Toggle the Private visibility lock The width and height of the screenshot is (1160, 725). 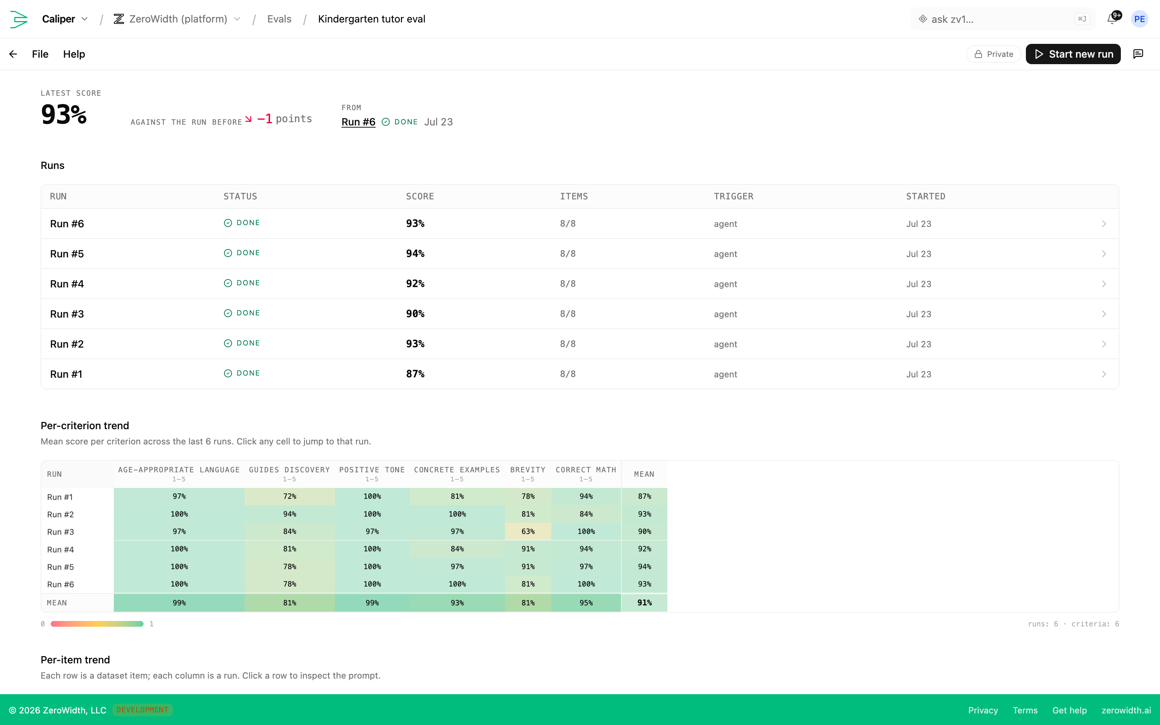coord(994,54)
